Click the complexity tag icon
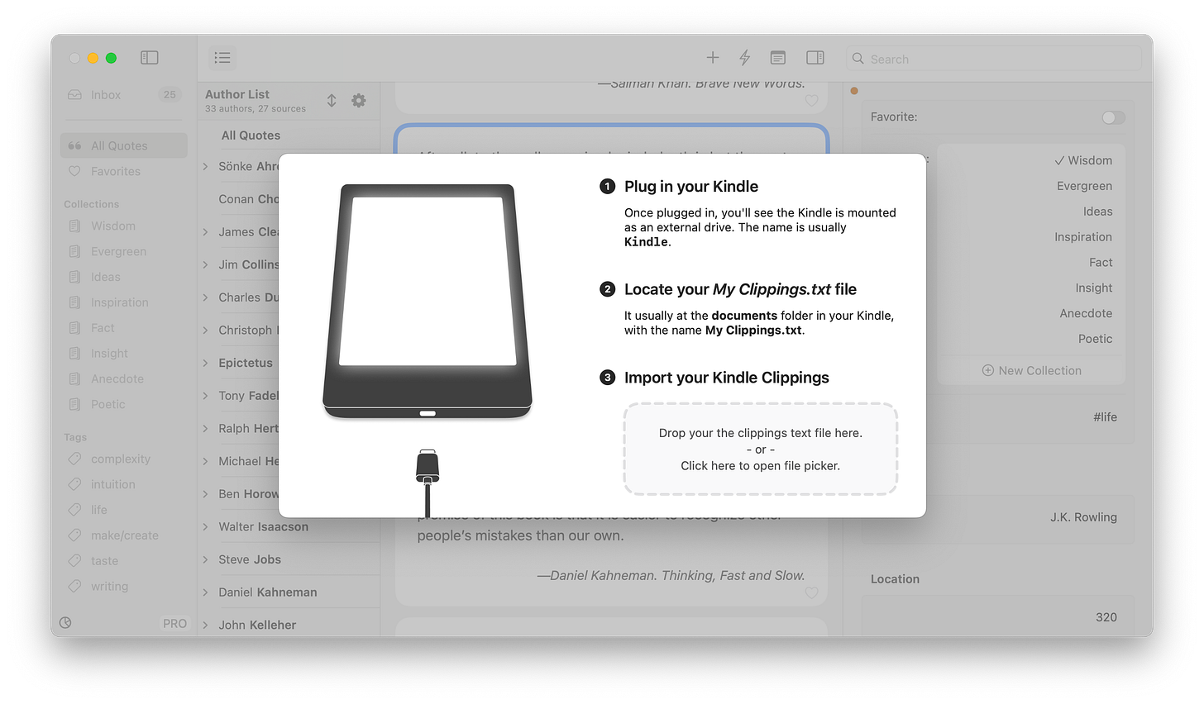The height and width of the screenshot is (704, 1204). tap(74, 459)
